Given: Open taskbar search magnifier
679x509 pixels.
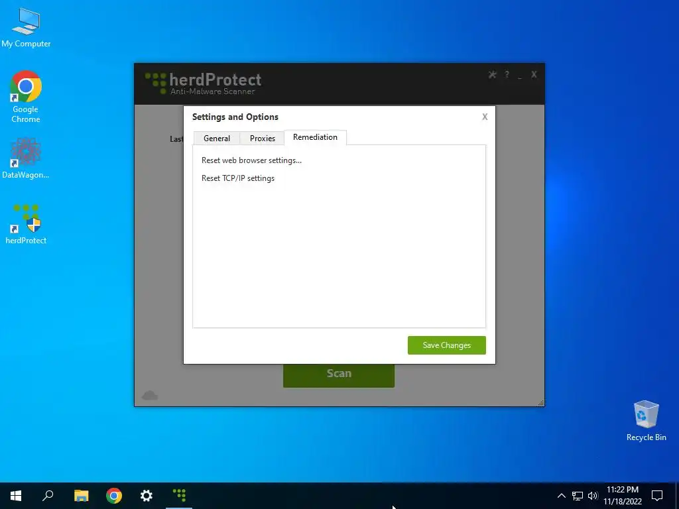Looking at the screenshot, I should pyautogui.click(x=48, y=496).
